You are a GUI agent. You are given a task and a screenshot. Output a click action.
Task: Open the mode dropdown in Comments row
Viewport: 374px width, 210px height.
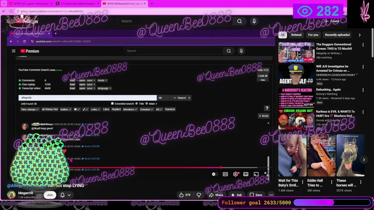[102, 80]
